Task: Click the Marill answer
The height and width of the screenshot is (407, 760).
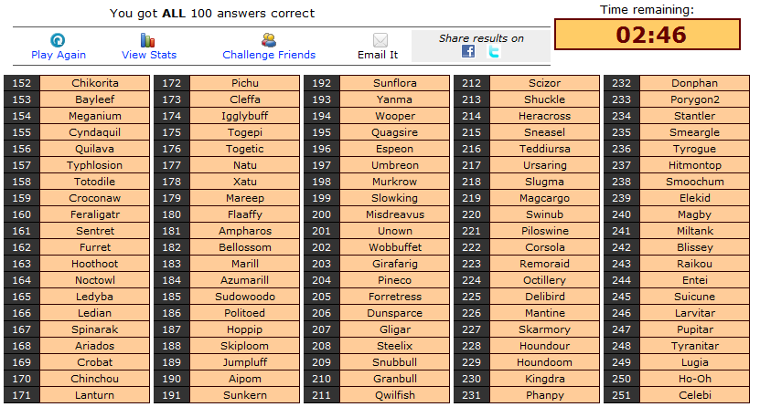Action: (245, 264)
